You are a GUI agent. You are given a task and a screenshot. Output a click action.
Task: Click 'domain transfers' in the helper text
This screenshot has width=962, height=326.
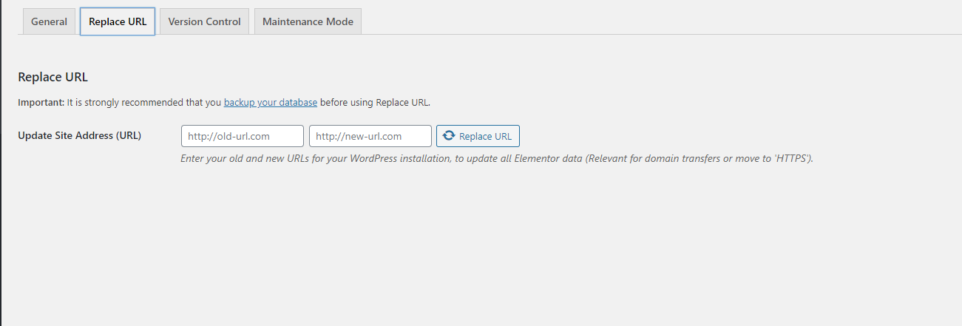point(686,159)
